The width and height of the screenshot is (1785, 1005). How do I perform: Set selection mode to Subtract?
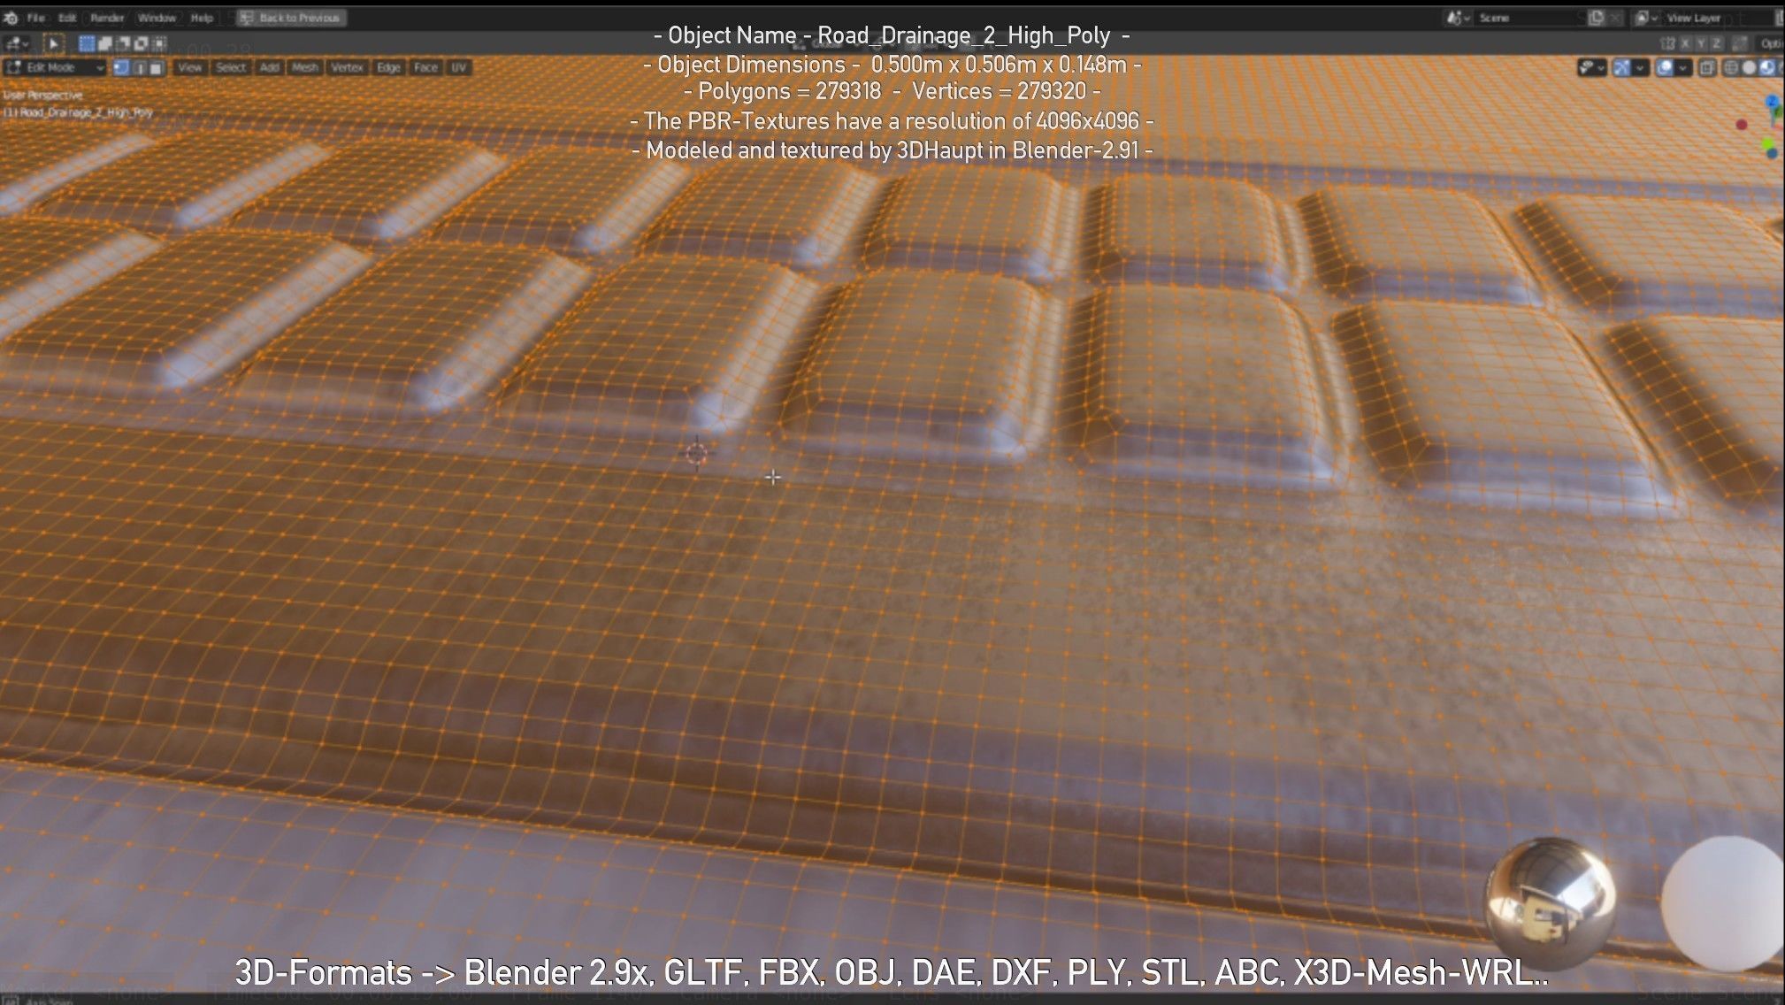[123, 43]
